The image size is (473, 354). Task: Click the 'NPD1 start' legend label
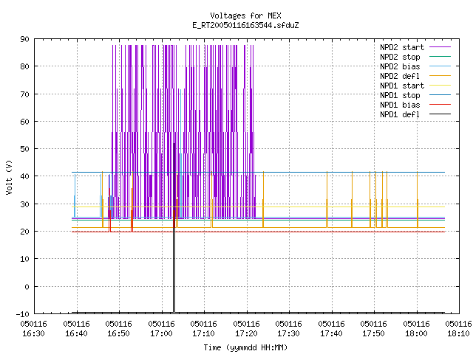(x=402, y=86)
